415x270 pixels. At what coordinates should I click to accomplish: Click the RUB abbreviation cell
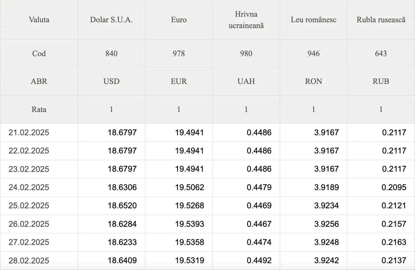(x=381, y=81)
